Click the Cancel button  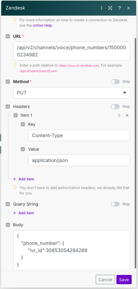coord(105,280)
